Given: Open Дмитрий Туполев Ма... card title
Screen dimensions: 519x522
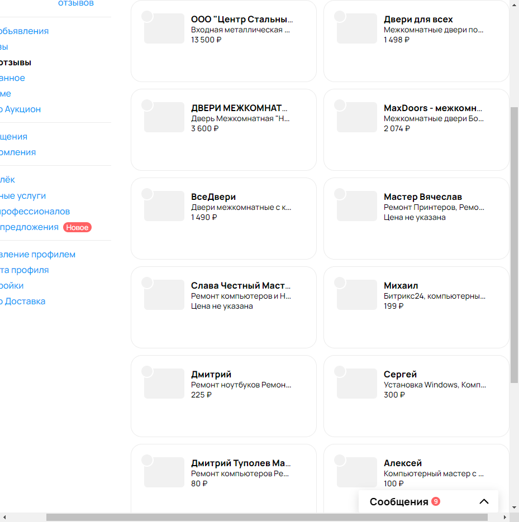Looking at the screenshot, I should 241,463.
